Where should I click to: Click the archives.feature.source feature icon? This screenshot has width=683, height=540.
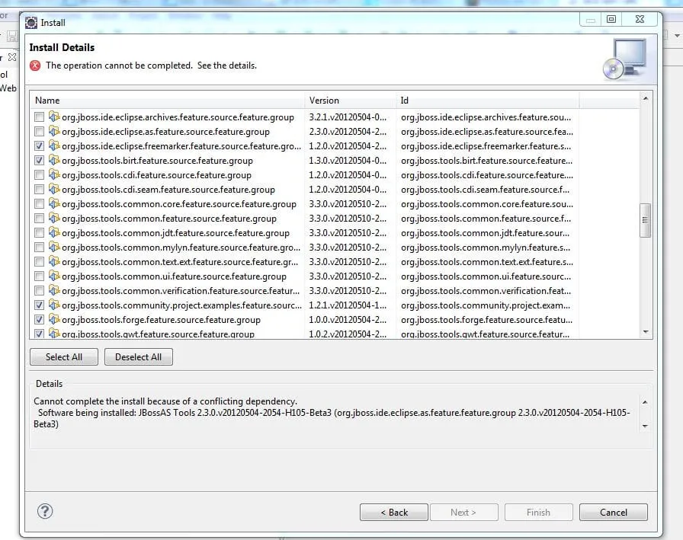54,117
